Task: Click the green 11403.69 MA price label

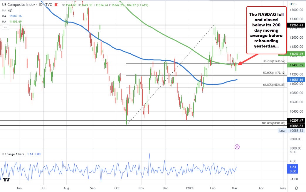Action: point(296,65)
